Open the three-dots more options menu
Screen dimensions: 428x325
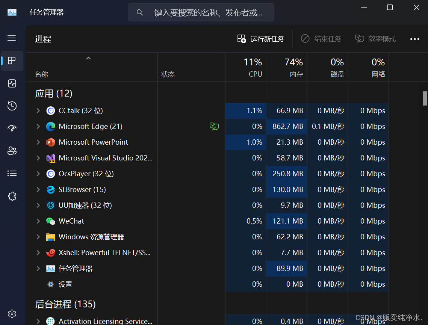pyautogui.click(x=414, y=39)
